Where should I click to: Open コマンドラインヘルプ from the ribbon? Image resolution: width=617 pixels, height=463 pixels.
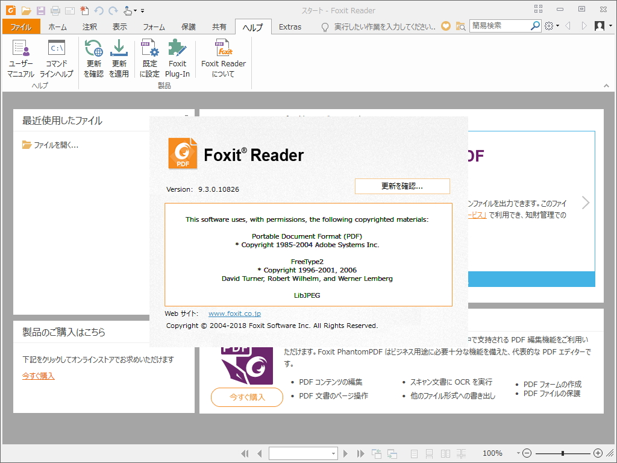tap(57, 57)
